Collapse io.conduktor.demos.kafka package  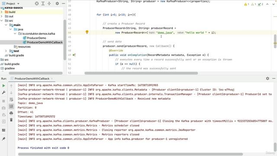(x=15, y=34)
